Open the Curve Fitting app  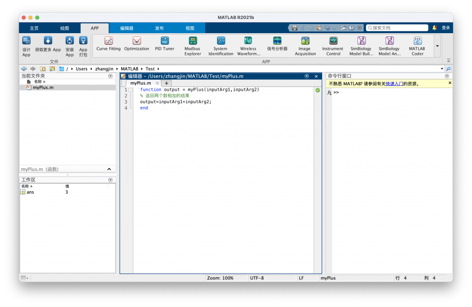click(108, 44)
